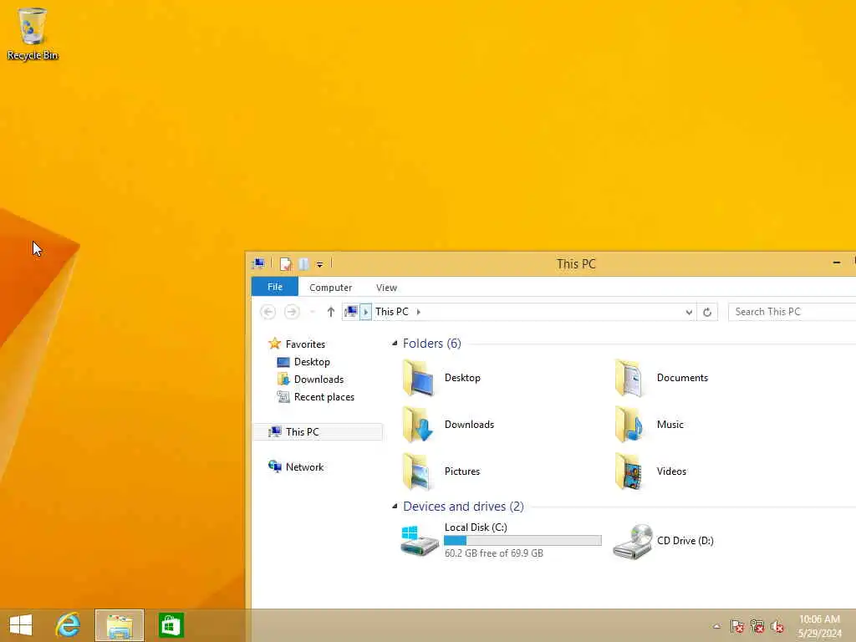Go up one level with Up arrow
The height and width of the screenshot is (642, 856).
330,312
